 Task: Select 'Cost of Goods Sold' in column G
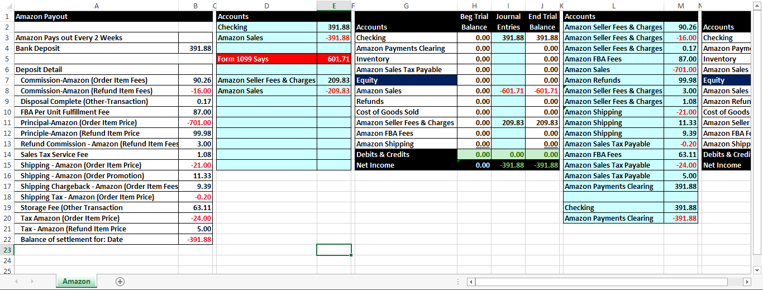pos(406,112)
